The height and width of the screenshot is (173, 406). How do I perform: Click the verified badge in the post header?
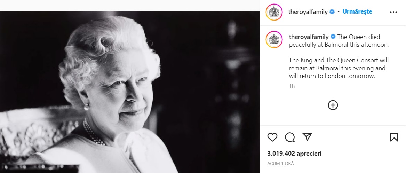point(332,12)
